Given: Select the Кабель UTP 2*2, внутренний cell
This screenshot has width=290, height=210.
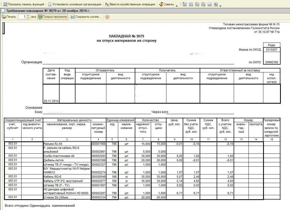Looking at the screenshot, I should [67, 181].
